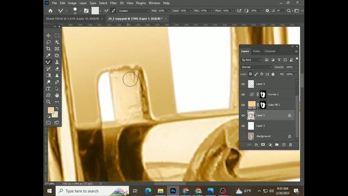This screenshot has width=348, height=196.
Task: Change screen mode at toolbox bottom
Action: click(57, 122)
